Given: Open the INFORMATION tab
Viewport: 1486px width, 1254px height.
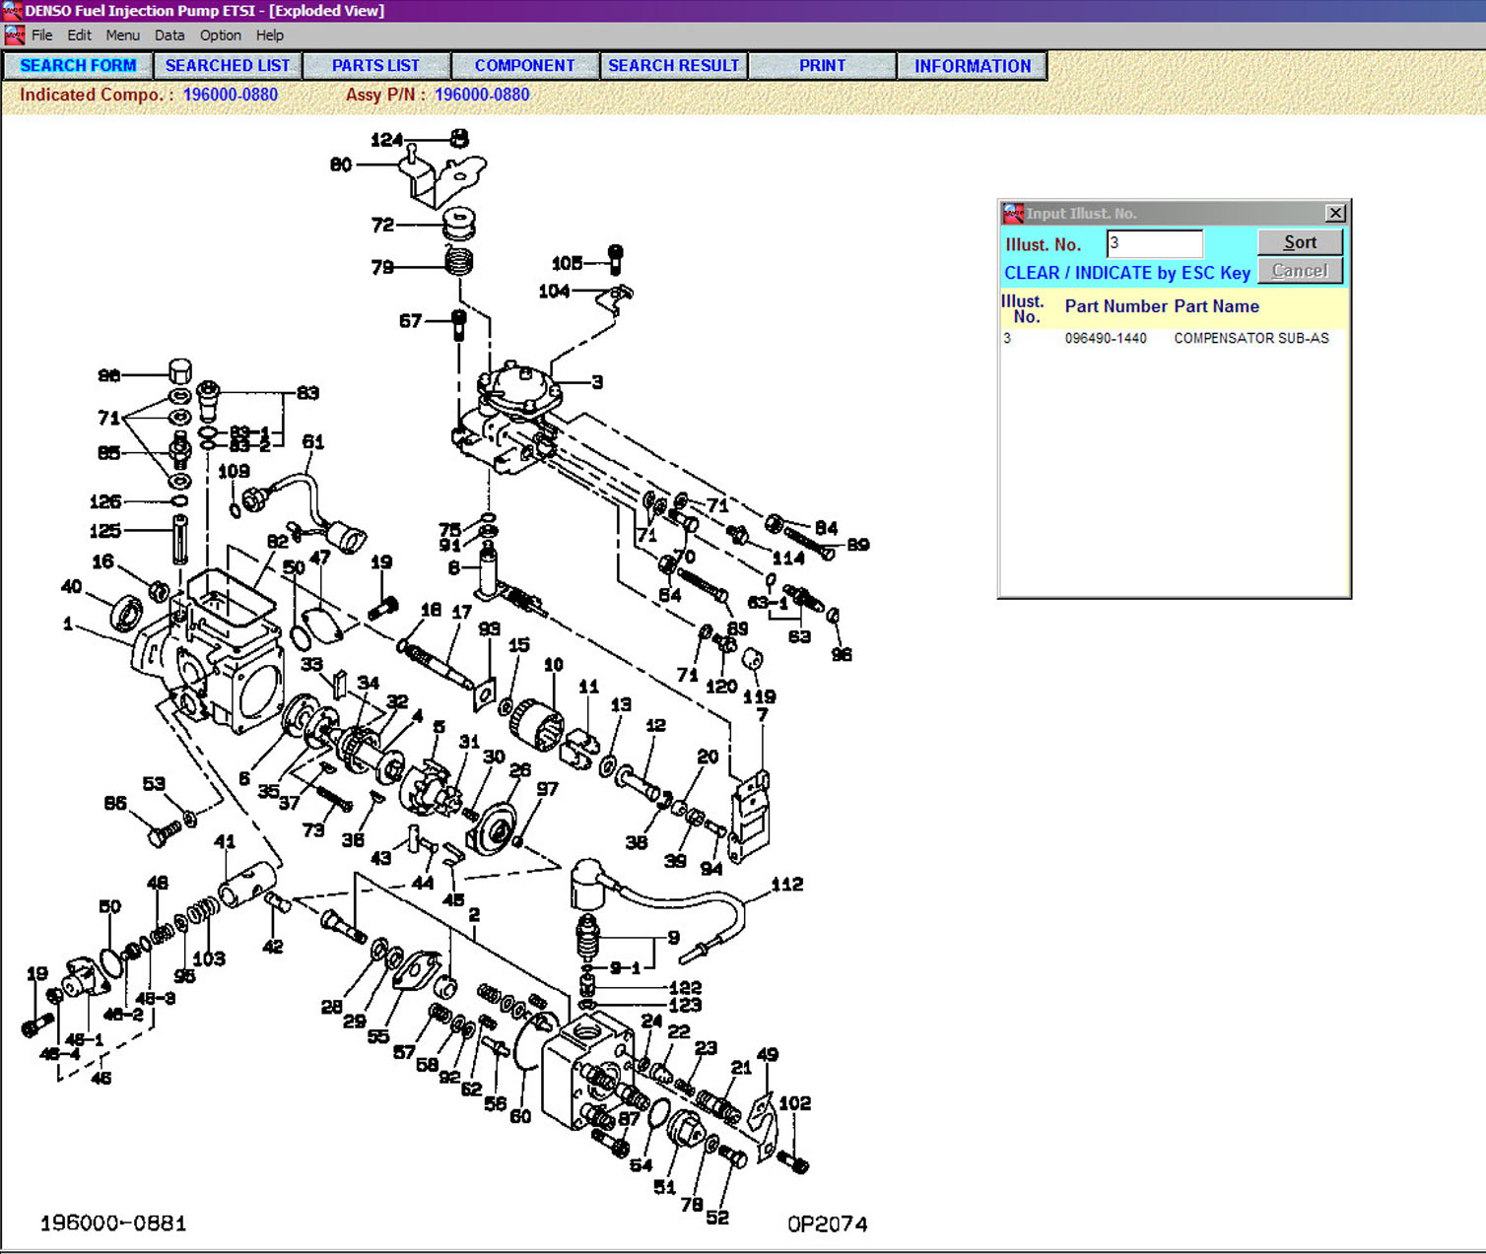Looking at the screenshot, I should (972, 66).
